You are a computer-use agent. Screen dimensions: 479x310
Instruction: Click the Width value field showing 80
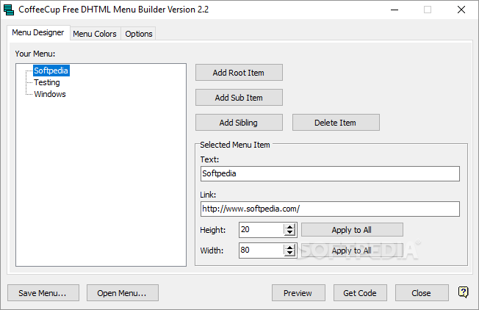(262, 250)
